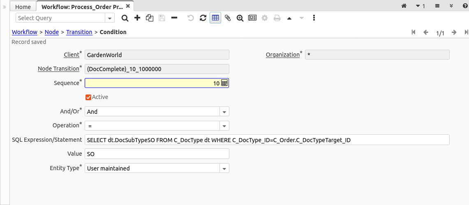Viewport: 469px width, 205px height.
Task: Close the Workflow Process_Order tab
Action: [x=128, y=7]
